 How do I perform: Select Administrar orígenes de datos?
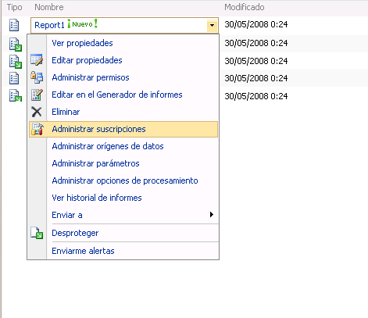pos(108,146)
